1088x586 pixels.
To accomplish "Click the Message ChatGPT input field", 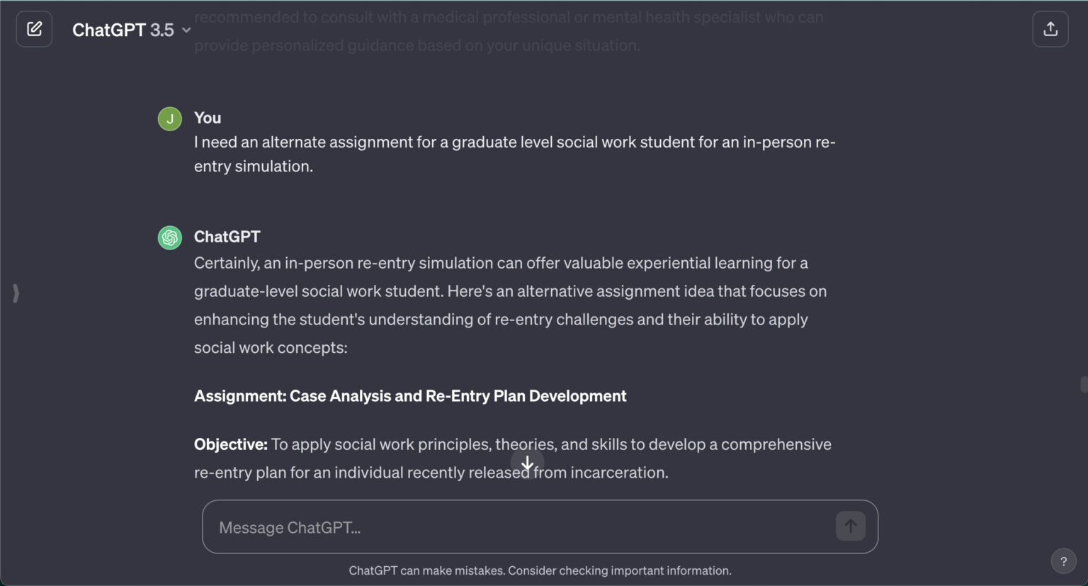I will (496, 526).
